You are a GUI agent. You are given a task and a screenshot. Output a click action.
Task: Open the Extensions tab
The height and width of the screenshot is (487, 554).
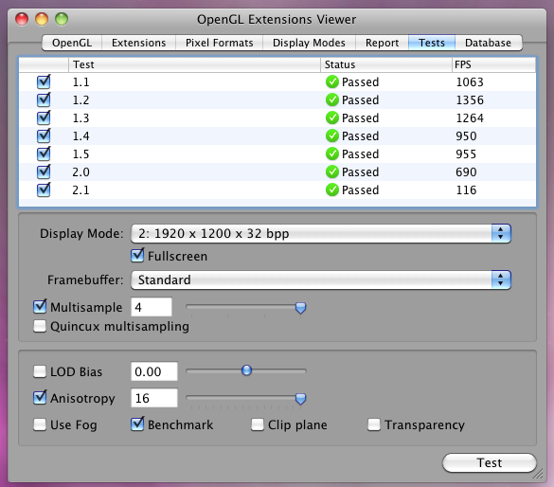point(138,43)
